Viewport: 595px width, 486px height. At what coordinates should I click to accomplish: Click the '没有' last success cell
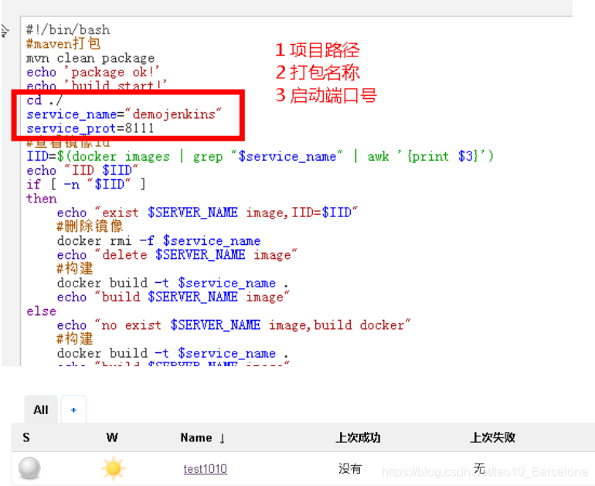click(x=350, y=469)
